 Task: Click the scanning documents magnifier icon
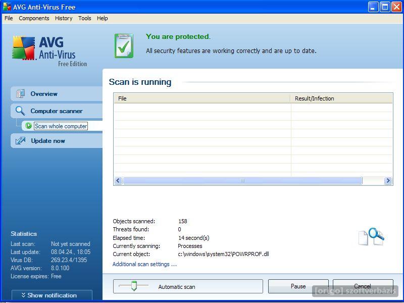pos(371,236)
